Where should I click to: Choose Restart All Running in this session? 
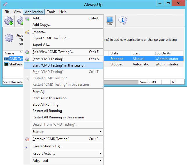pyautogui.click(x=63, y=117)
